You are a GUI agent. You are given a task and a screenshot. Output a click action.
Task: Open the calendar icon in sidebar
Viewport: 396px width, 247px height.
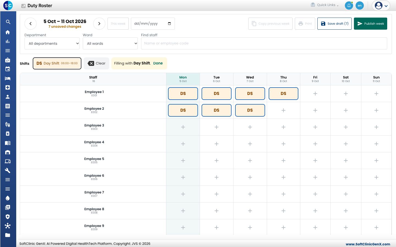tap(8, 69)
